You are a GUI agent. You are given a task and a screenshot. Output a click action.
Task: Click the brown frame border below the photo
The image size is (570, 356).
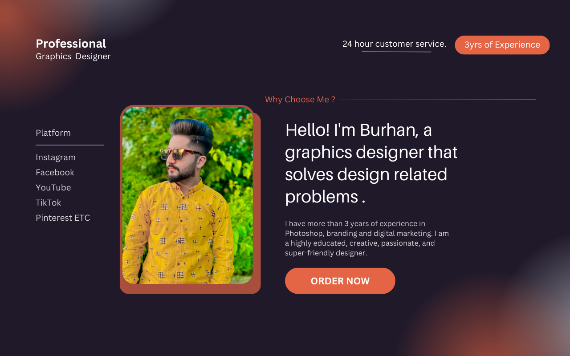pyautogui.click(x=190, y=289)
